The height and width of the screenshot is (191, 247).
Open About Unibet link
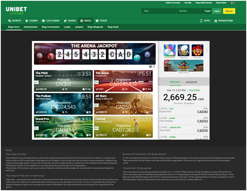221,3
